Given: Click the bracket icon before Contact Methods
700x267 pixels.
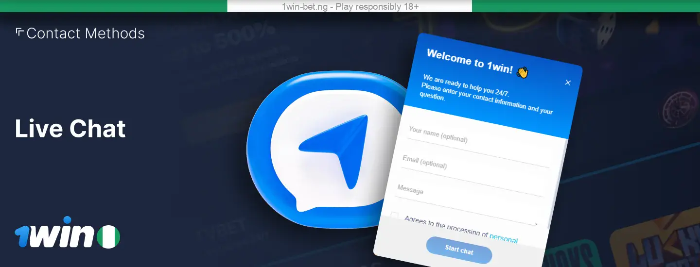Looking at the screenshot, I should (19, 32).
